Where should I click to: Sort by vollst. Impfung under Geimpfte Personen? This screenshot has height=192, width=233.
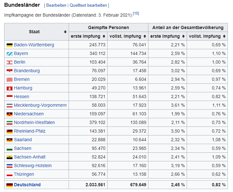click(145, 36)
